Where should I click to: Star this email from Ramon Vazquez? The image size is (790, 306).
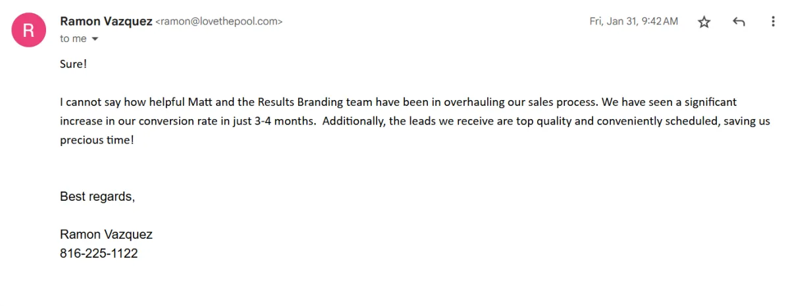tap(704, 22)
